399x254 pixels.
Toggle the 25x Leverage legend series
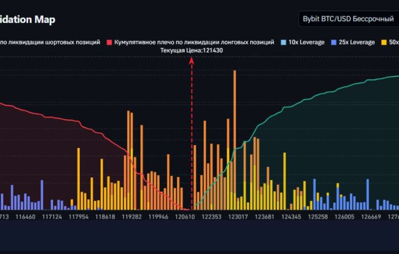[x=356, y=42]
